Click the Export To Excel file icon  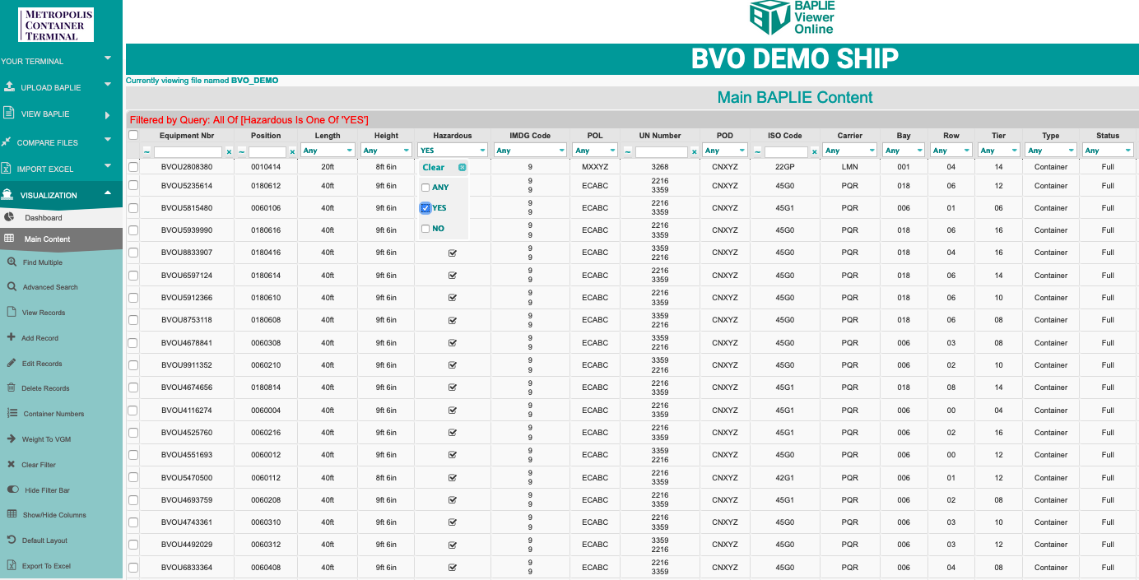pyautogui.click(x=12, y=565)
